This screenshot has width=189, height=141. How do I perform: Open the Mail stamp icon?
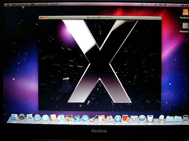pos(30,117)
